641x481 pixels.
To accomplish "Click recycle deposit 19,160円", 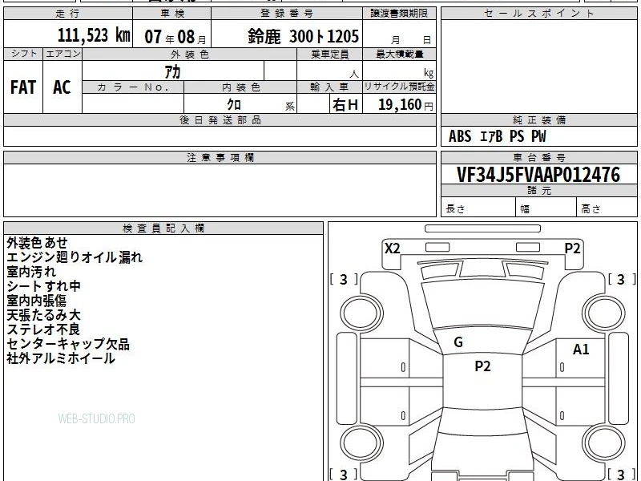I will pyautogui.click(x=405, y=105).
